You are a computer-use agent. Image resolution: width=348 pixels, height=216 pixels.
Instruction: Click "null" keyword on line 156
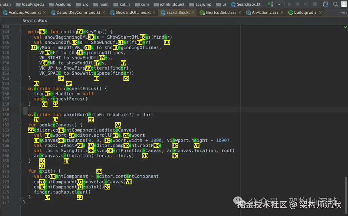click(x=88, y=94)
